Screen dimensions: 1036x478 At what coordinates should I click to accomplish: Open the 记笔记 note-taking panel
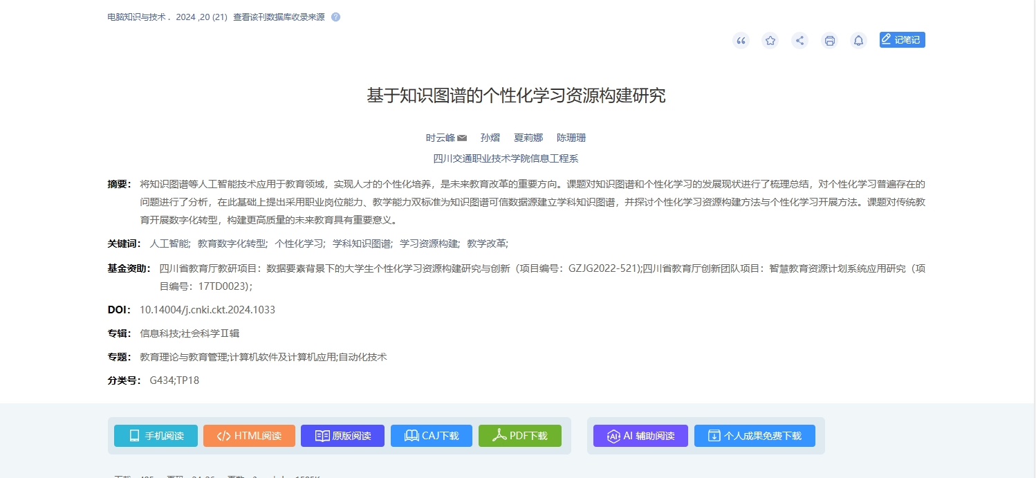[902, 39]
